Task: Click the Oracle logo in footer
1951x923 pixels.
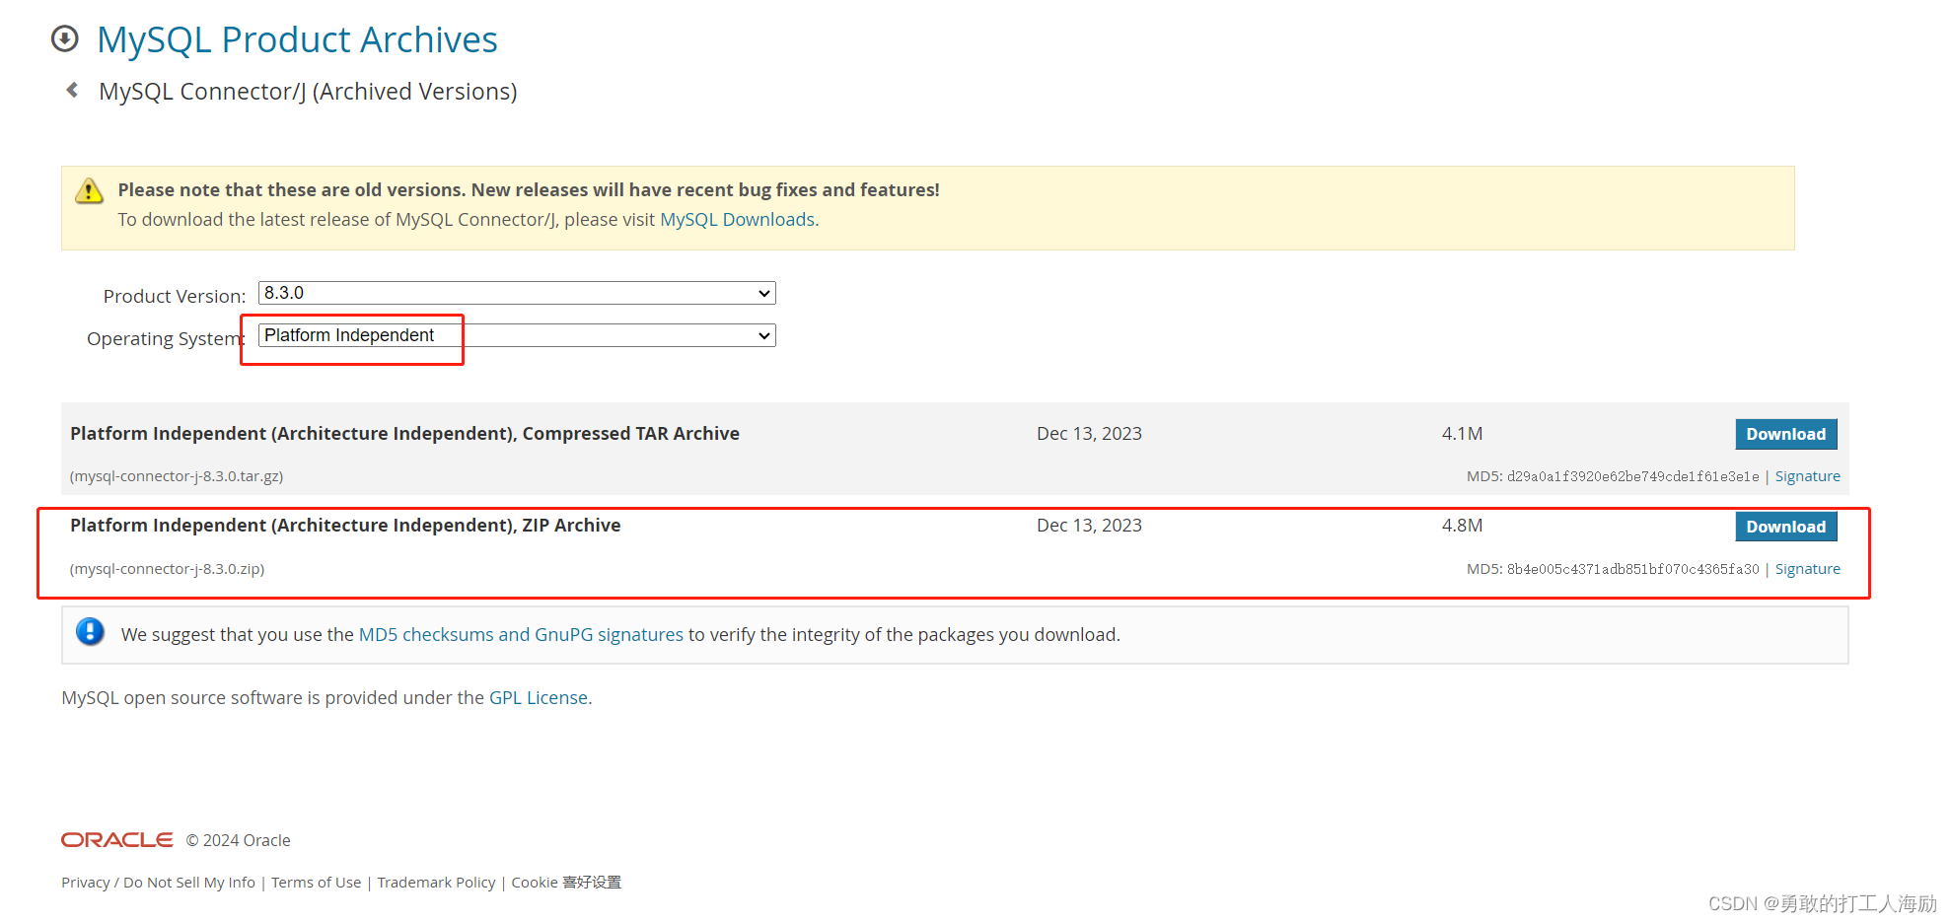Action: 117,839
